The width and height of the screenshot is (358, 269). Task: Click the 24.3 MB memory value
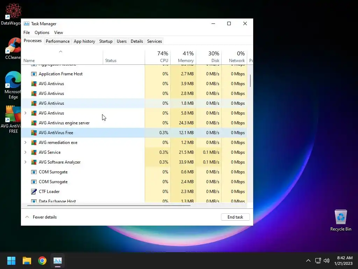[186, 123]
